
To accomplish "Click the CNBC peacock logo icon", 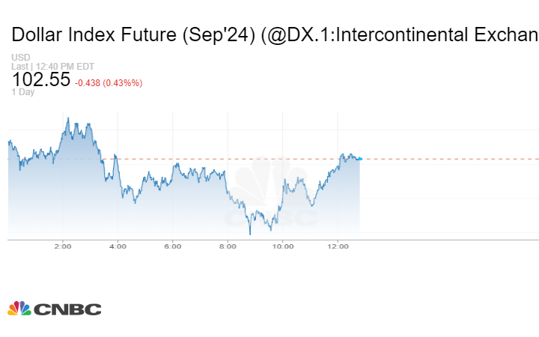I will pos(19,309).
